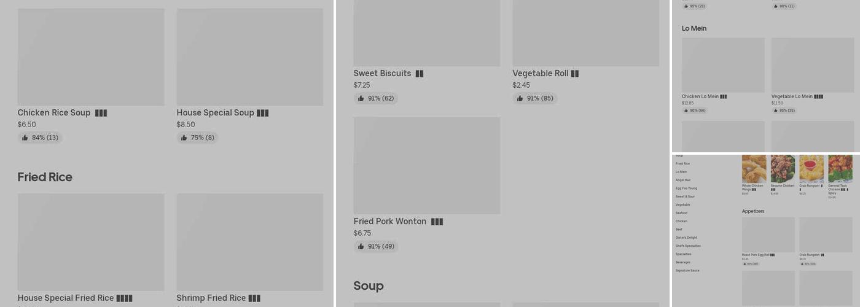The height and width of the screenshot is (307, 860).
Task: Click thumbs-up rating under Roast Pork Egg Roll
Action: pos(750,264)
